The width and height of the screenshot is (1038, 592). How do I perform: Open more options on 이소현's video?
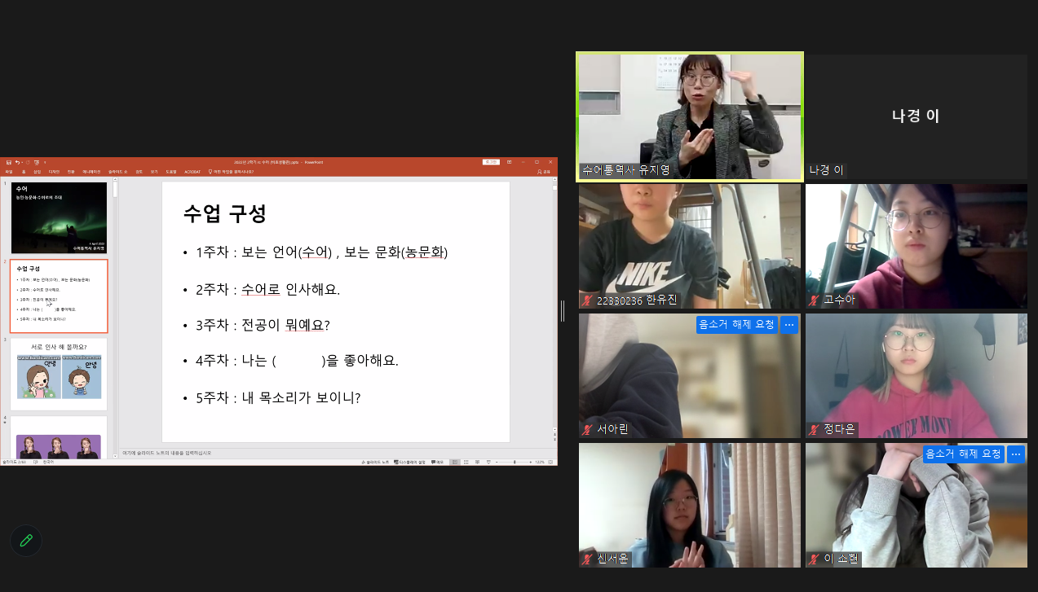(1015, 454)
